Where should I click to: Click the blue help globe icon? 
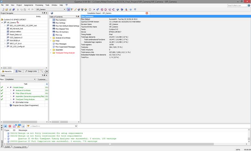(x=130, y=9)
